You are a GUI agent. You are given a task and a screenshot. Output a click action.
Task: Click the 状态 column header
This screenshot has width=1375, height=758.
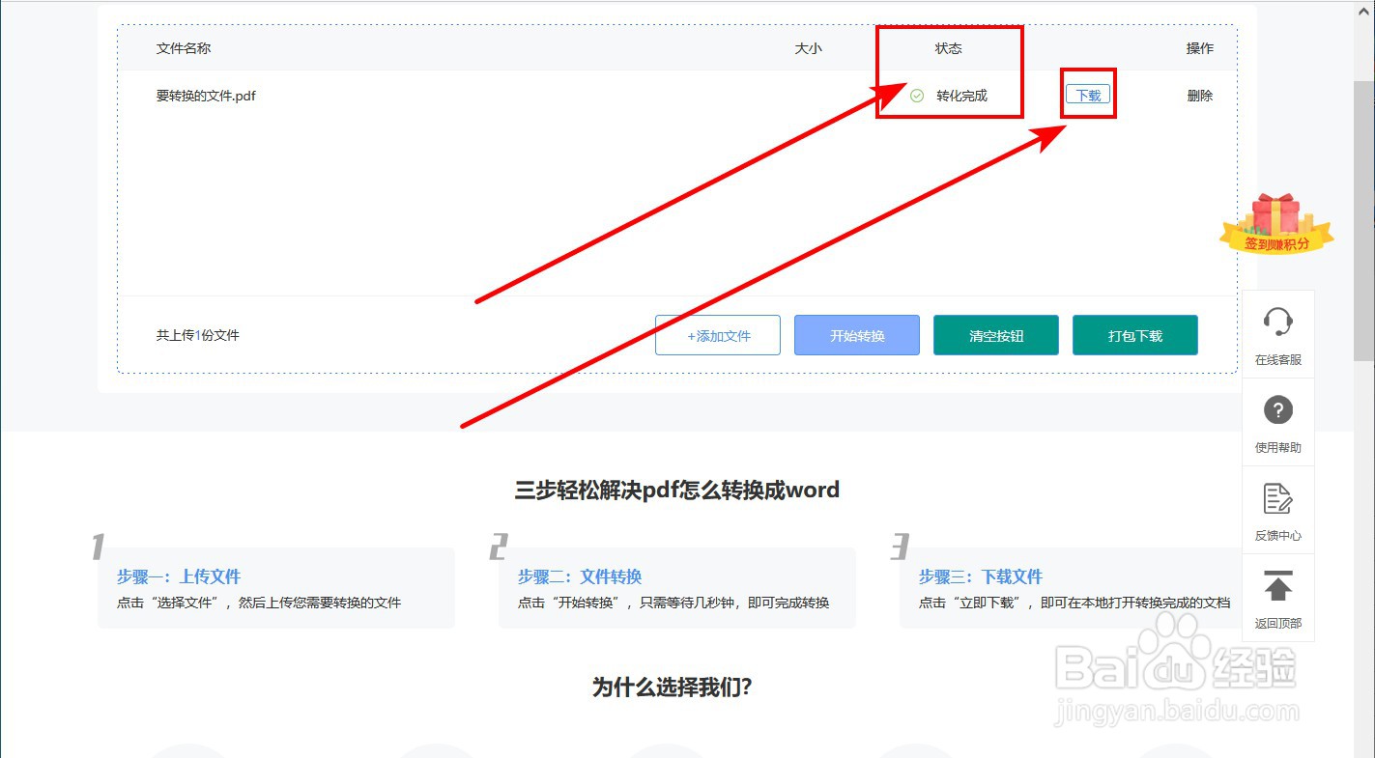point(949,47)
